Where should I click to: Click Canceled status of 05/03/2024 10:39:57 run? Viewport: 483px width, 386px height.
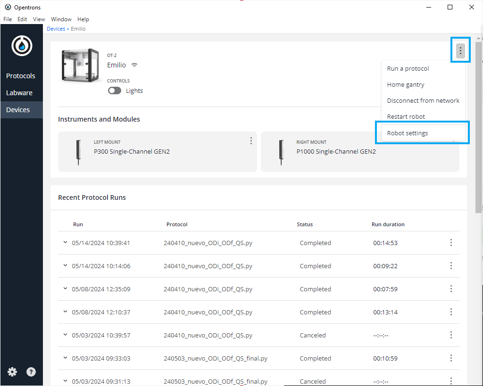click(x=313, y=335)
